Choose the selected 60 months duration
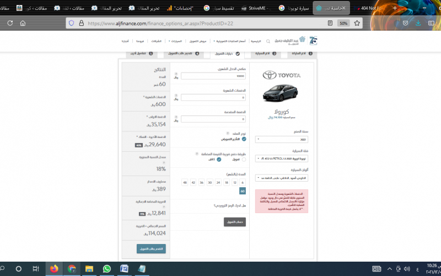The width and height of the screenshot is (441, 276). (x=243, y=191)
